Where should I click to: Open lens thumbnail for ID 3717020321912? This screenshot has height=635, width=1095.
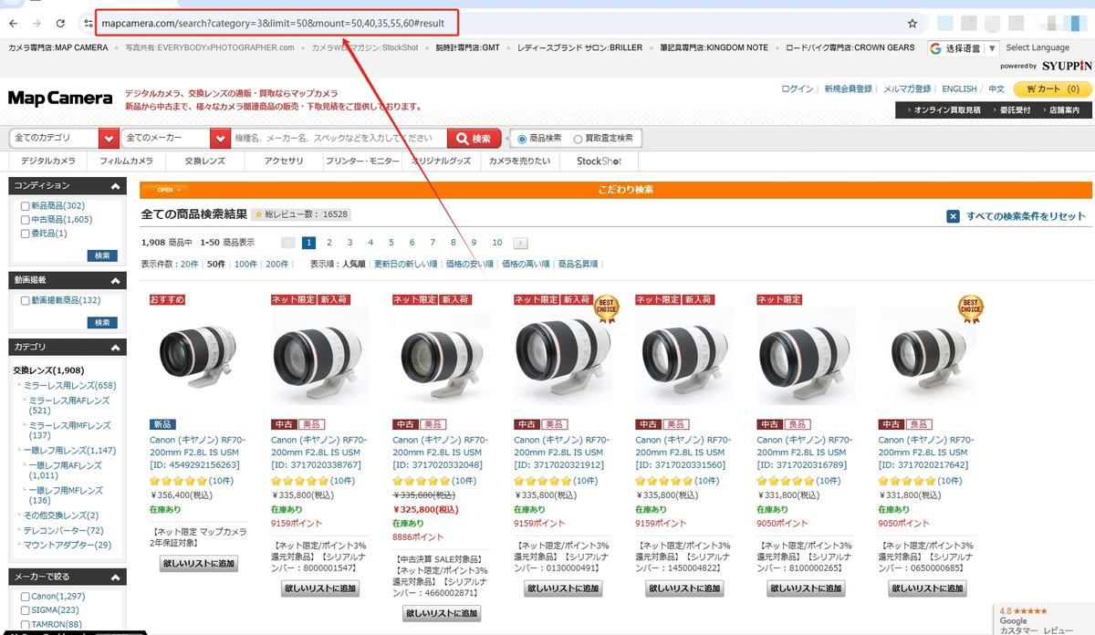[563, 357]
